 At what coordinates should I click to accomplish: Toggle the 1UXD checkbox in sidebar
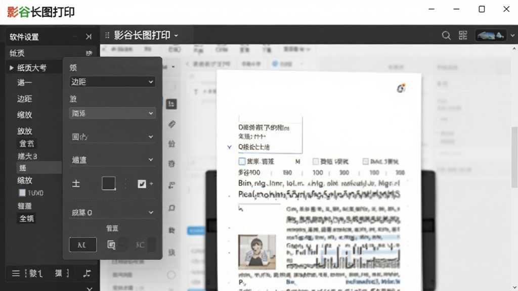pos(22,192)
